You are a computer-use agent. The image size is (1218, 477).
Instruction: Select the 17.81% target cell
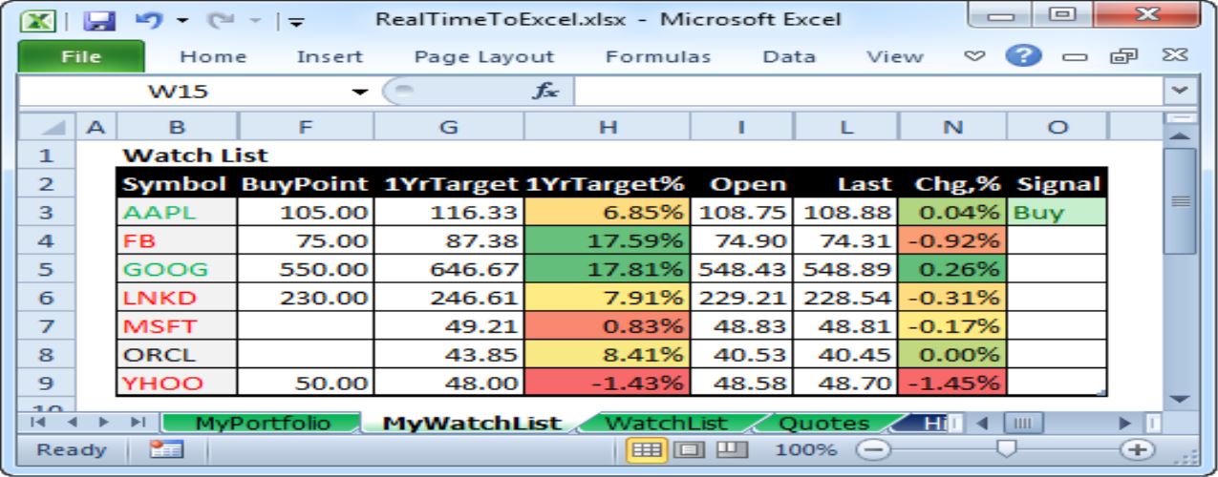(x=608, y=269)
